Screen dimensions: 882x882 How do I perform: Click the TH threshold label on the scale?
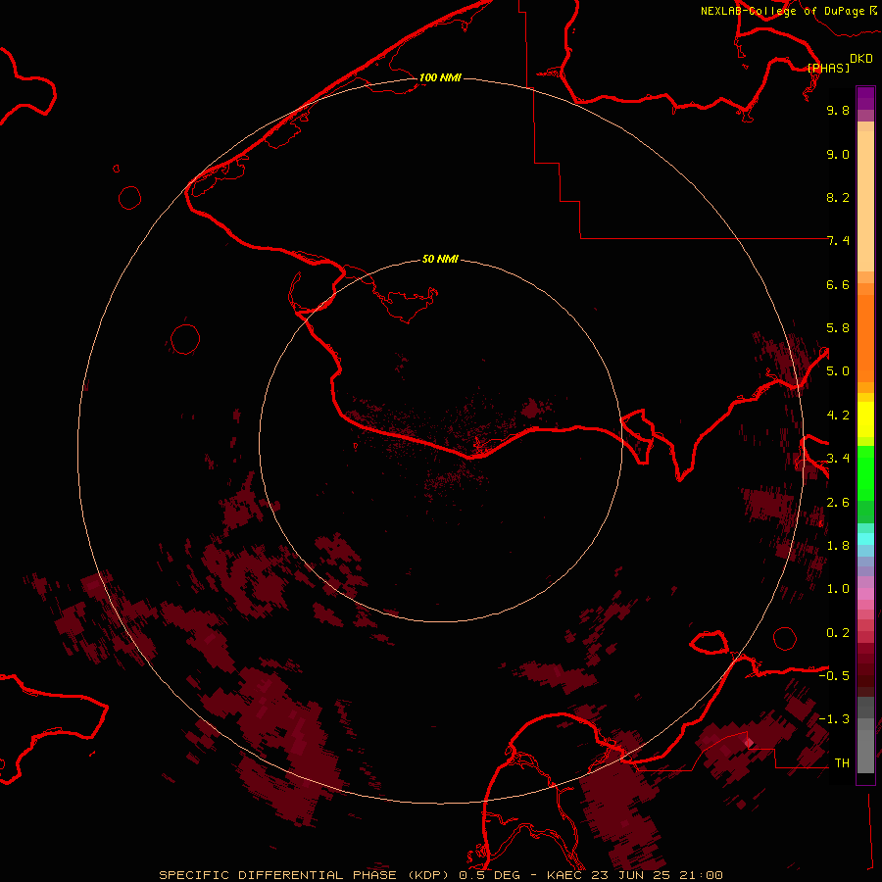[842, 763]
